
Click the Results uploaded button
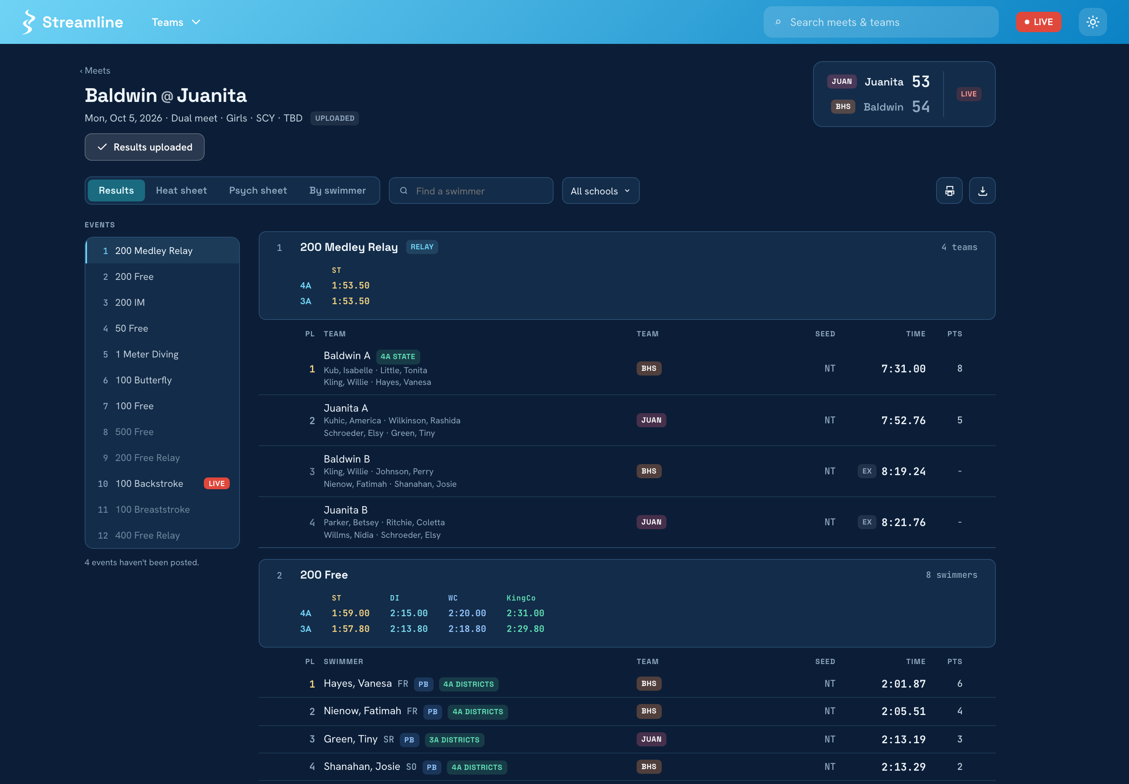(x=144, y=147)
